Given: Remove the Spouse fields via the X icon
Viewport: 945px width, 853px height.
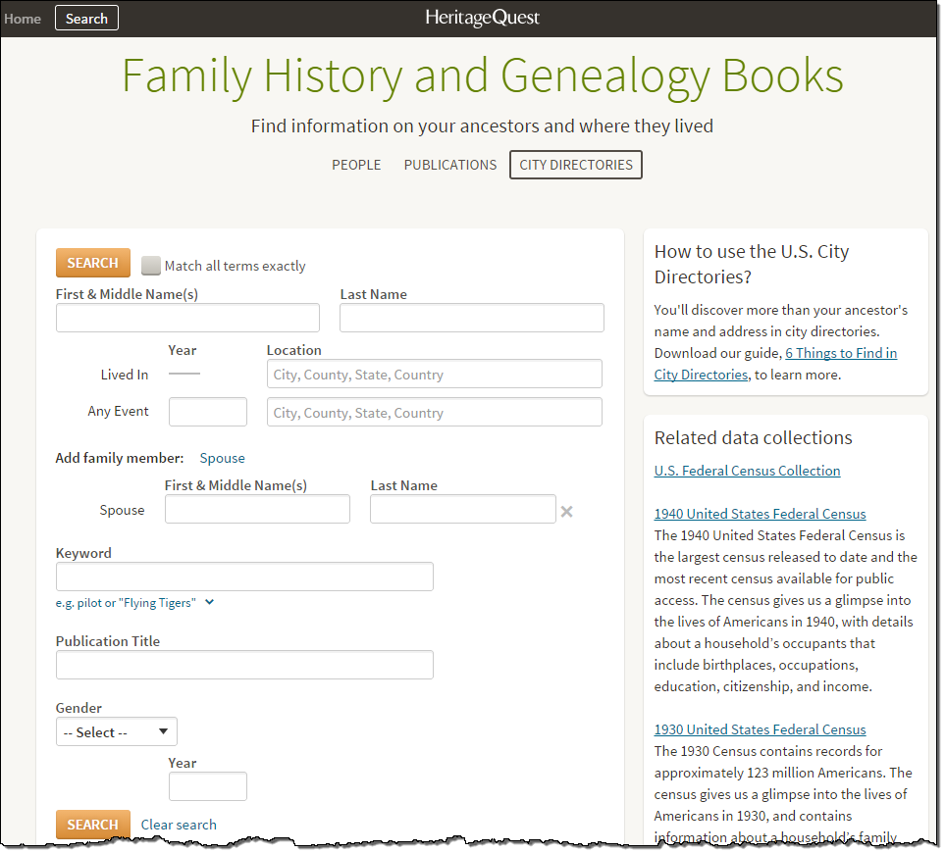Looking at the screenshot, I should click(x=566, y=509).
